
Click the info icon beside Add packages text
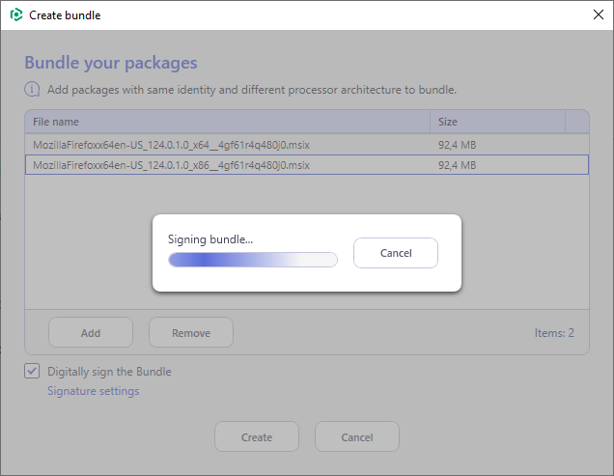click(32, 90)
